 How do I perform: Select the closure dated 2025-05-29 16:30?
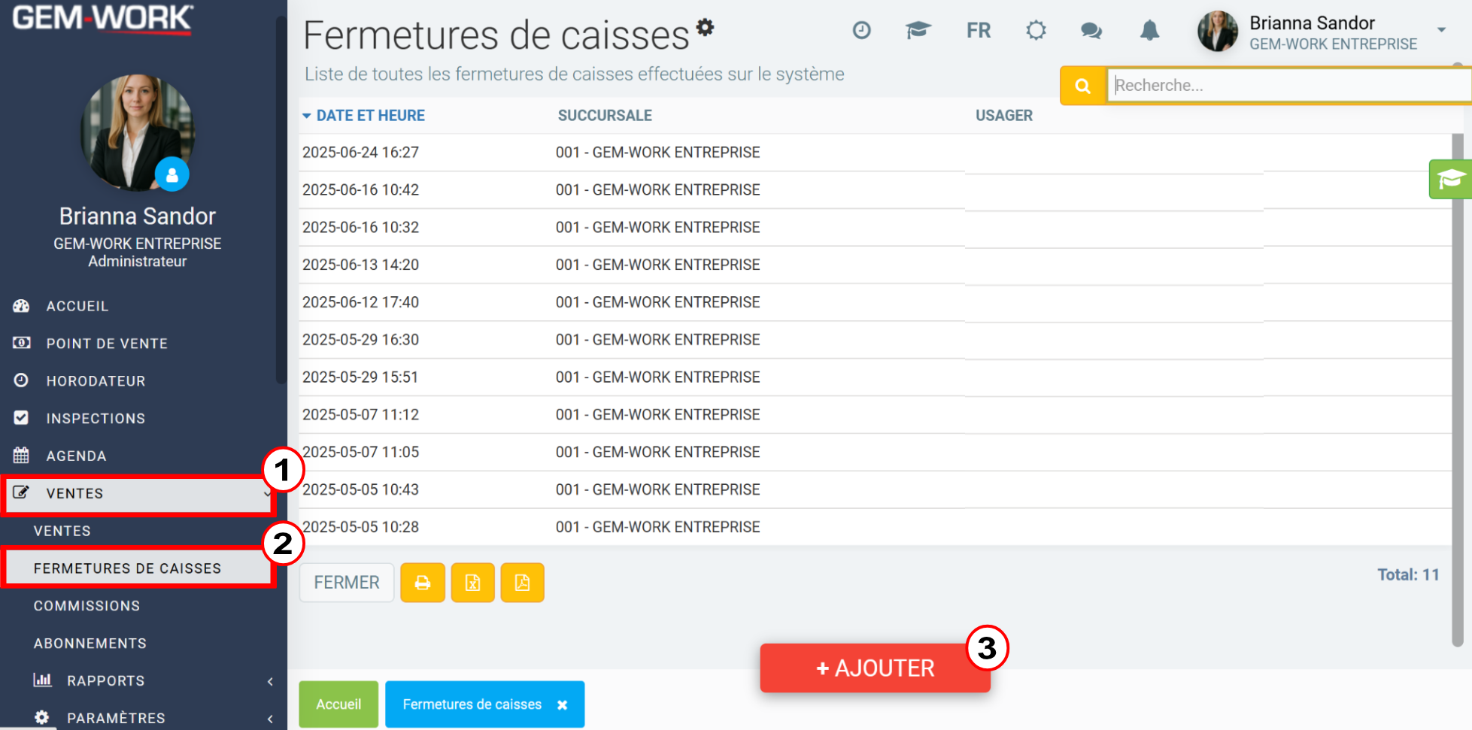(875, 340)
